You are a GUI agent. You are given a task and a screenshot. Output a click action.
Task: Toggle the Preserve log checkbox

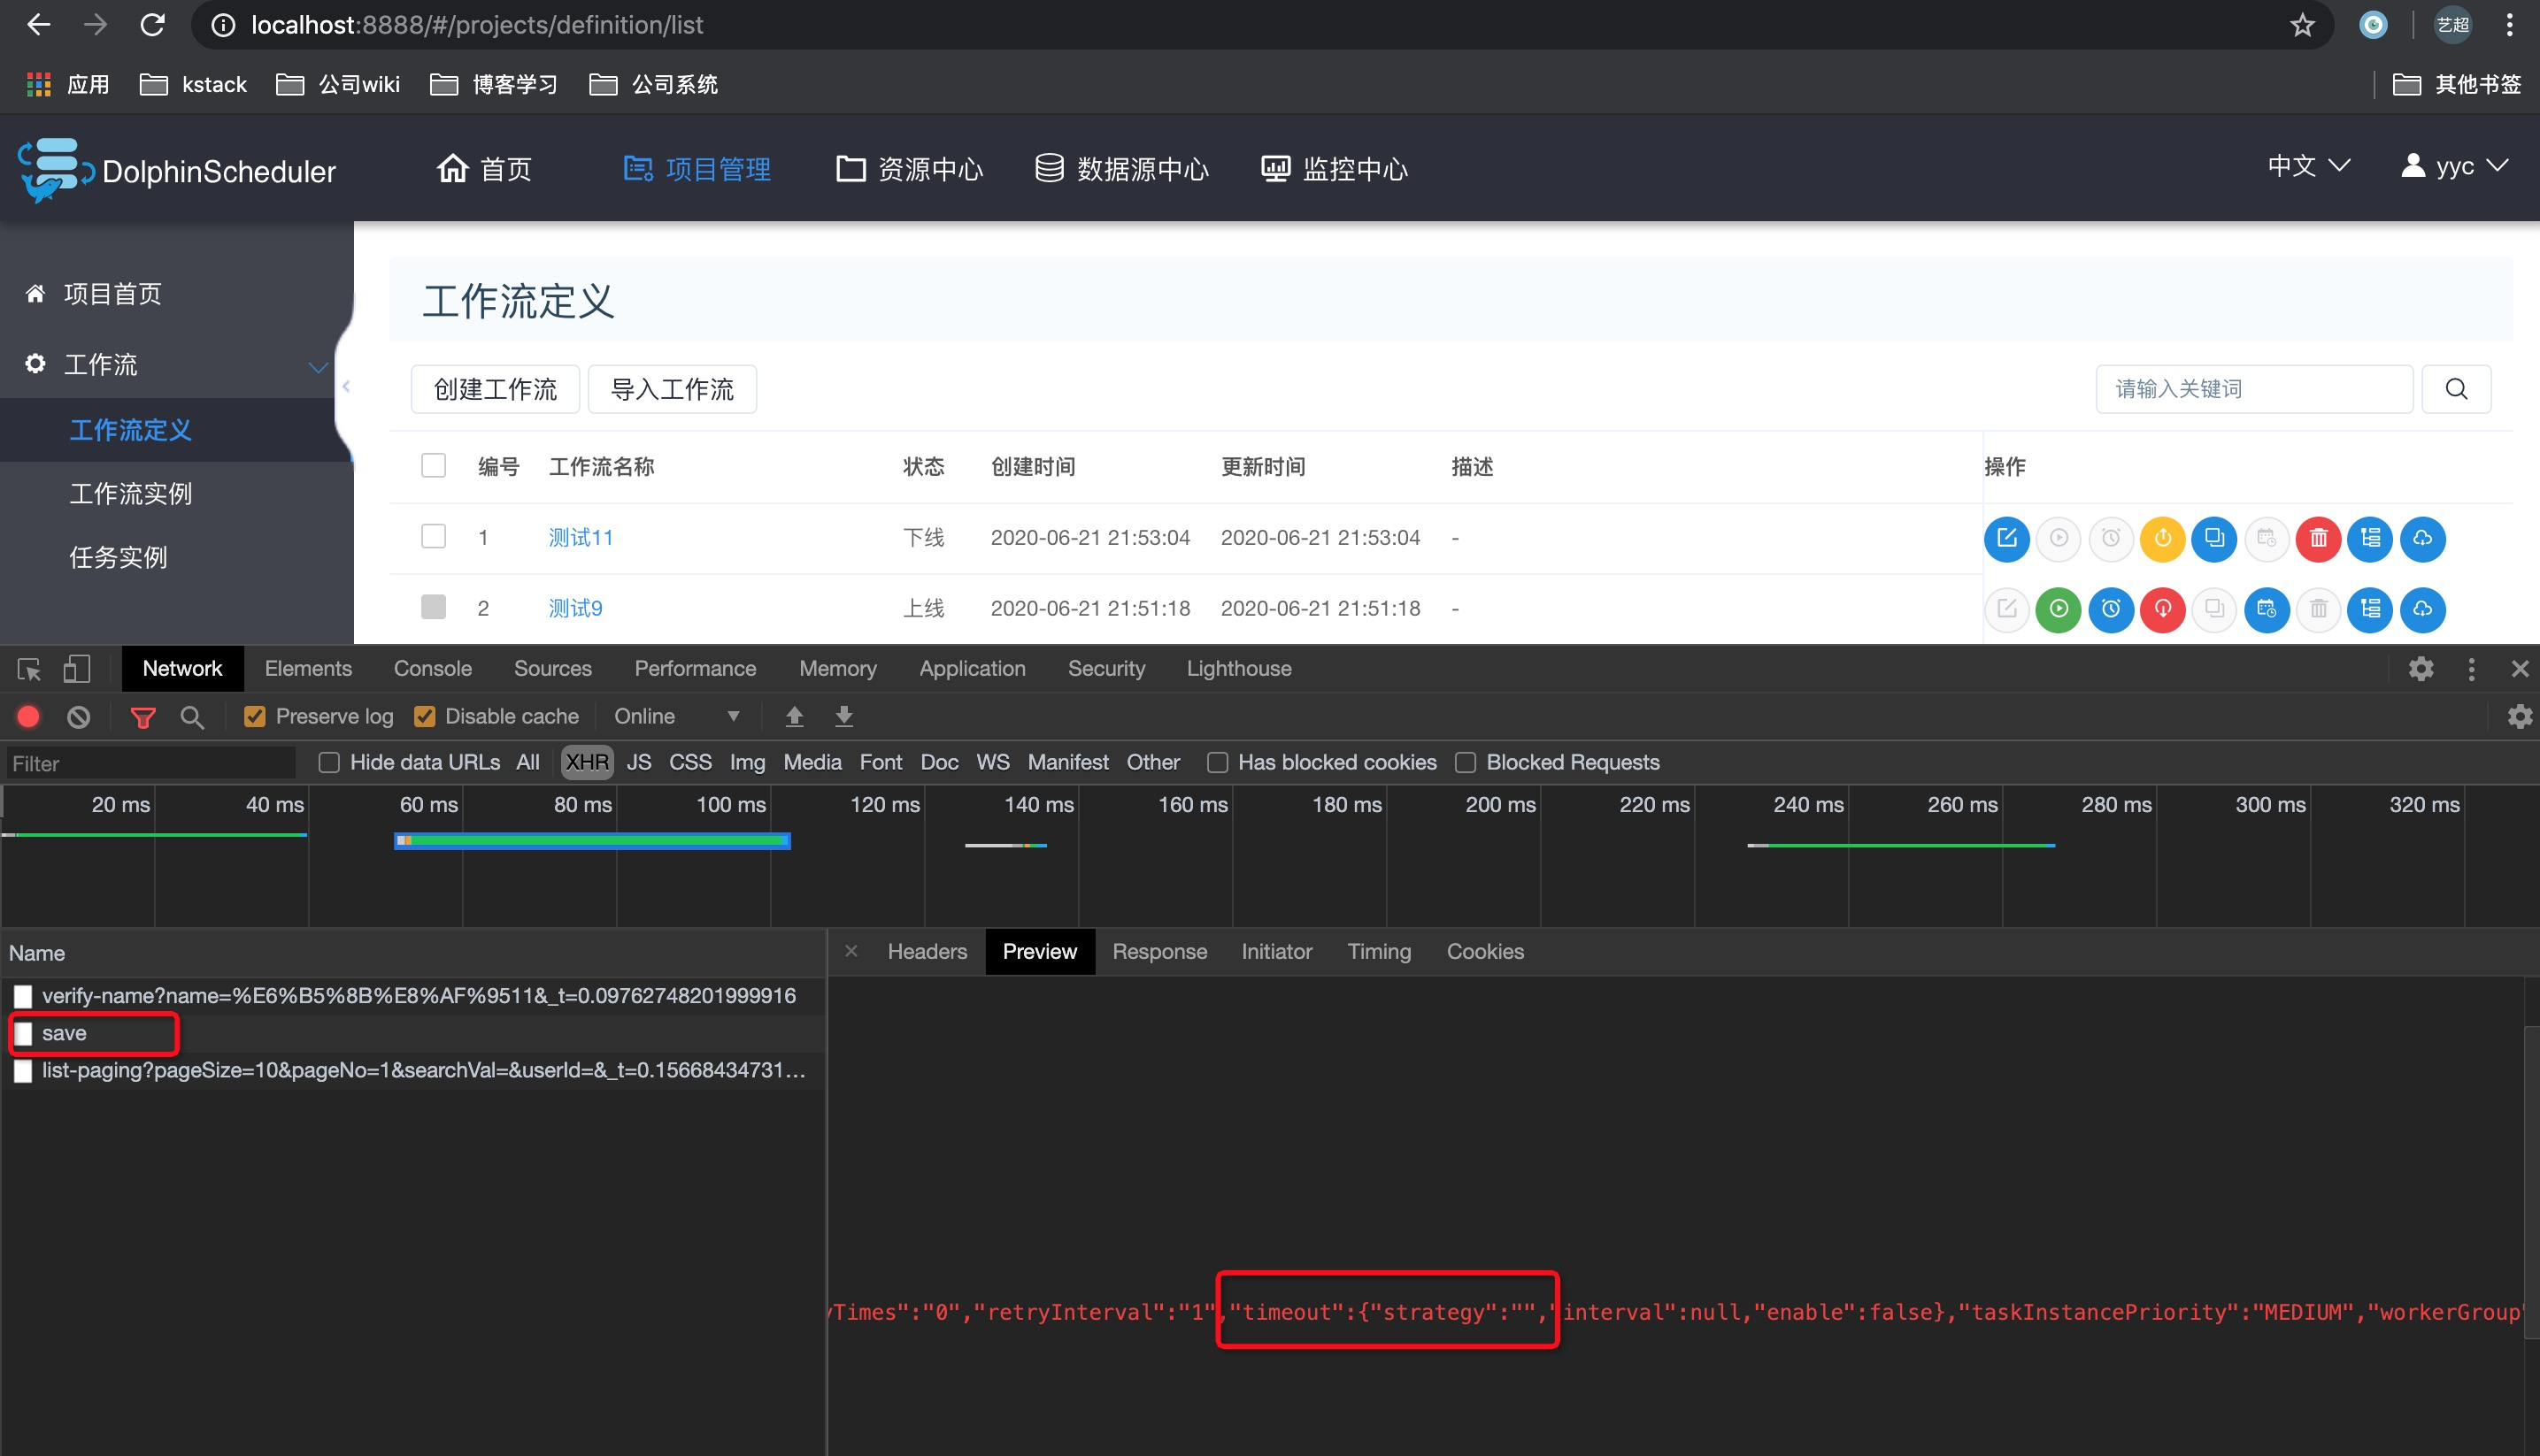[x=255, y=716]
